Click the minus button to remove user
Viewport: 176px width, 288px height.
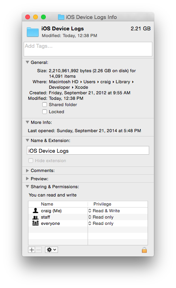click(38, 250)
